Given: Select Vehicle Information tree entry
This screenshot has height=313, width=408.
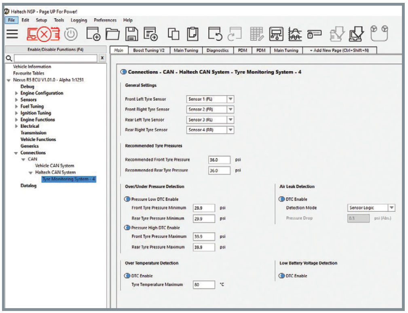Looking at the screenshot, I should [x=32, y=67].
